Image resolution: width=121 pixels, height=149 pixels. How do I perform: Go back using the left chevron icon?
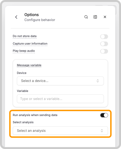pyautogui.click(x=16, y=17)
